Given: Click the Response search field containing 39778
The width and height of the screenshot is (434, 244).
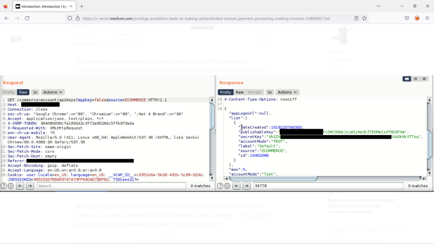Looking at the screenshot, I should pyautogui.click(x=328, y=186).
